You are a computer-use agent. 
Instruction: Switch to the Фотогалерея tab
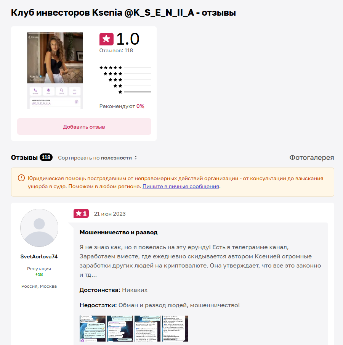312,158
